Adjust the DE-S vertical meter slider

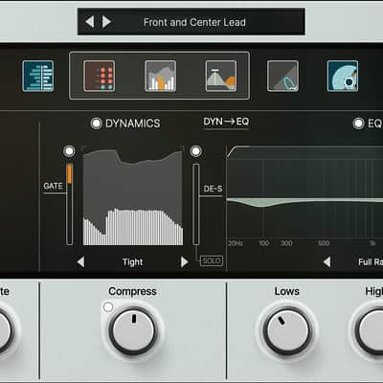[196, 204]
